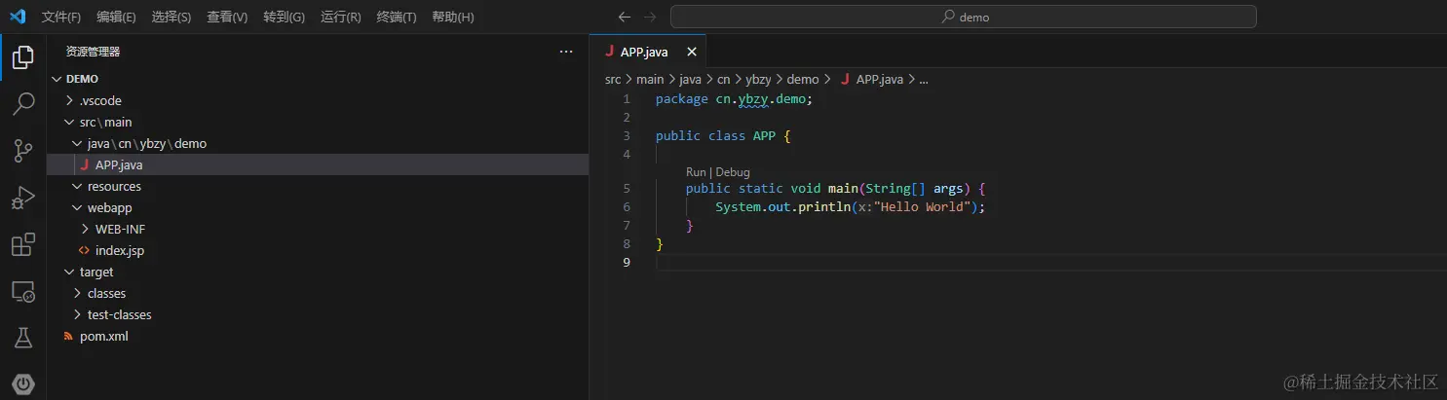Close the APP.java editor tab
Screen dimensions: 1447x400
[x=692, y=52]
